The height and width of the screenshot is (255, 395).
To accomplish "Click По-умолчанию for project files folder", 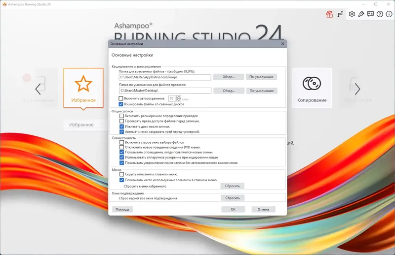I will coord(262,91).
